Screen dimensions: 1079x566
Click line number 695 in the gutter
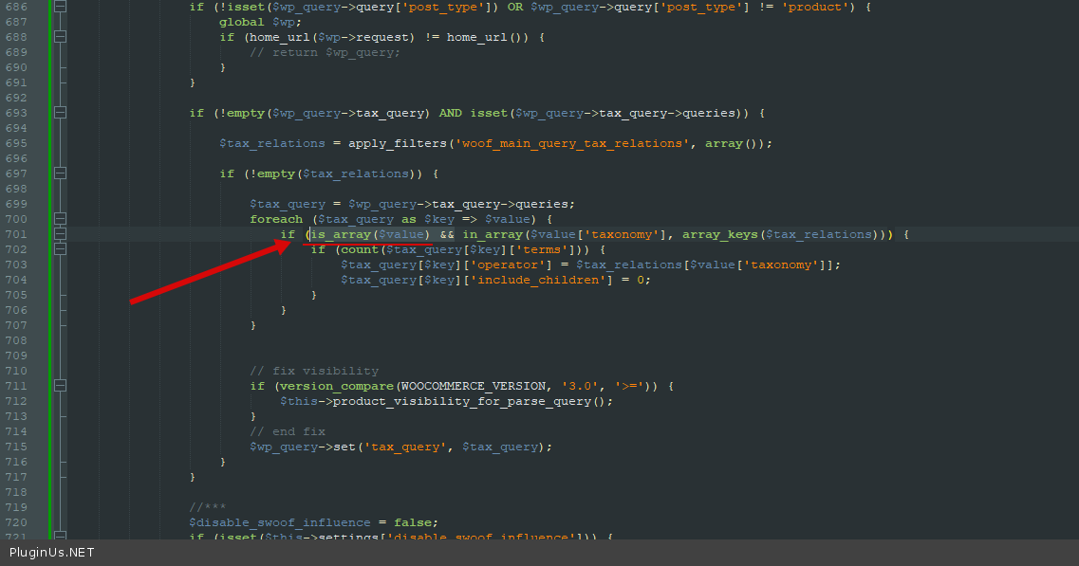(16, 143)
